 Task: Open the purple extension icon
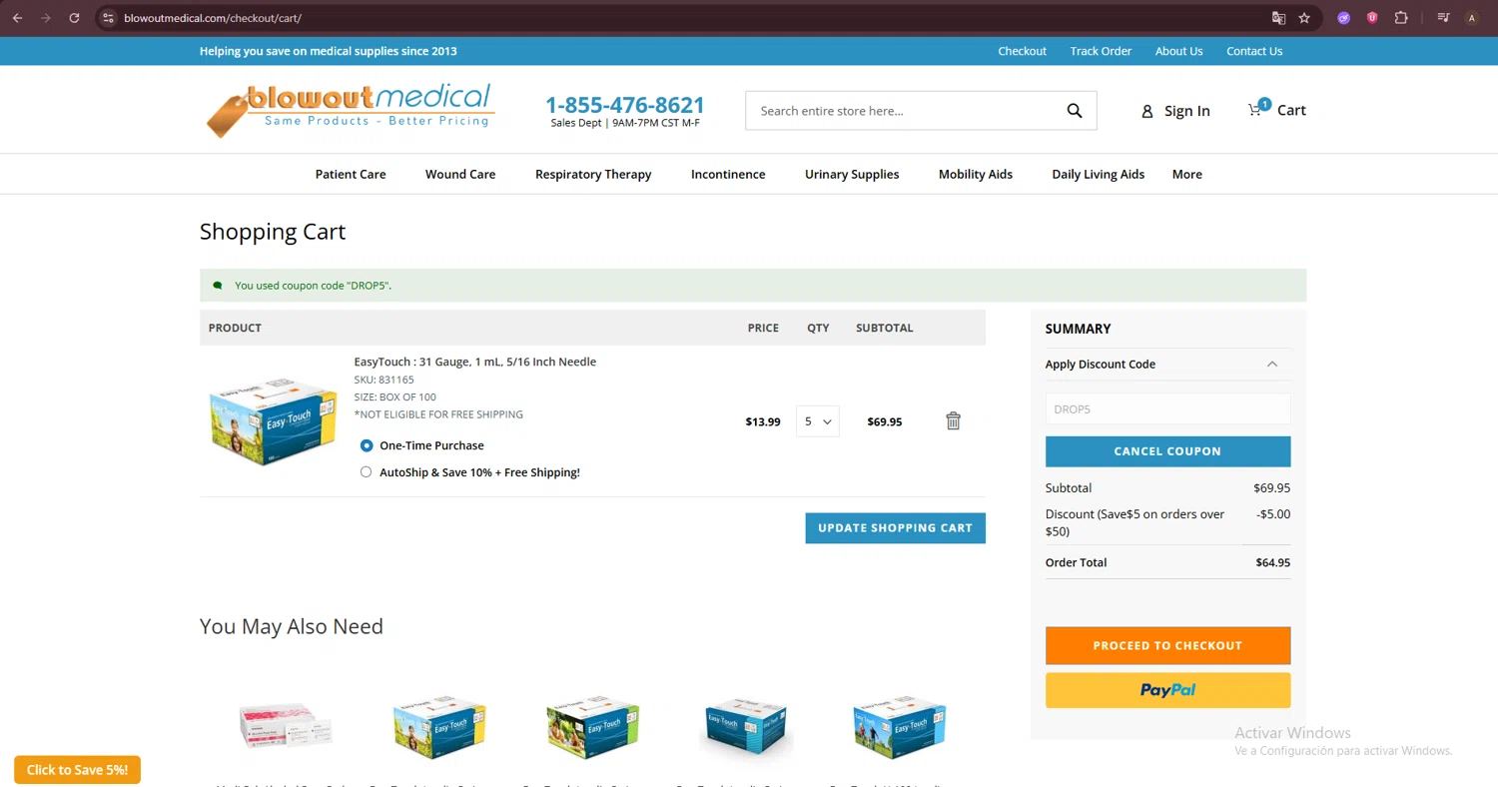pos(1344,18)
